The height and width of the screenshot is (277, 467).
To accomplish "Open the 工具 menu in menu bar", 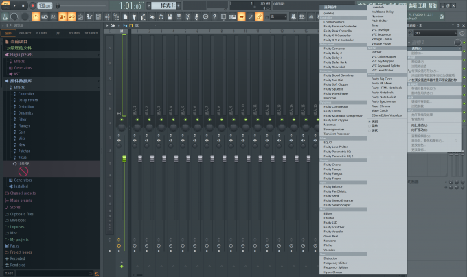I will pos(422,5).
